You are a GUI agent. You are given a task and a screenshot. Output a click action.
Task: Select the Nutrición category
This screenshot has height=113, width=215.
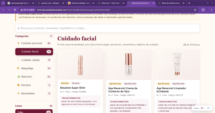tap(34, 77)
